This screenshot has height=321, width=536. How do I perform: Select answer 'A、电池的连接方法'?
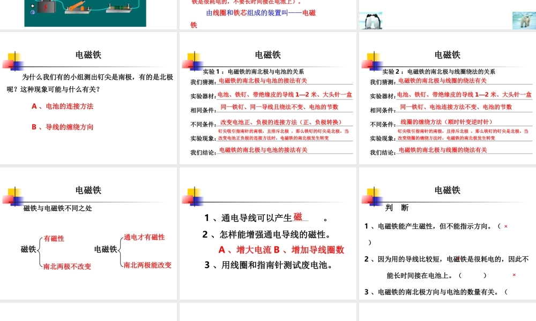click(63, 106)
